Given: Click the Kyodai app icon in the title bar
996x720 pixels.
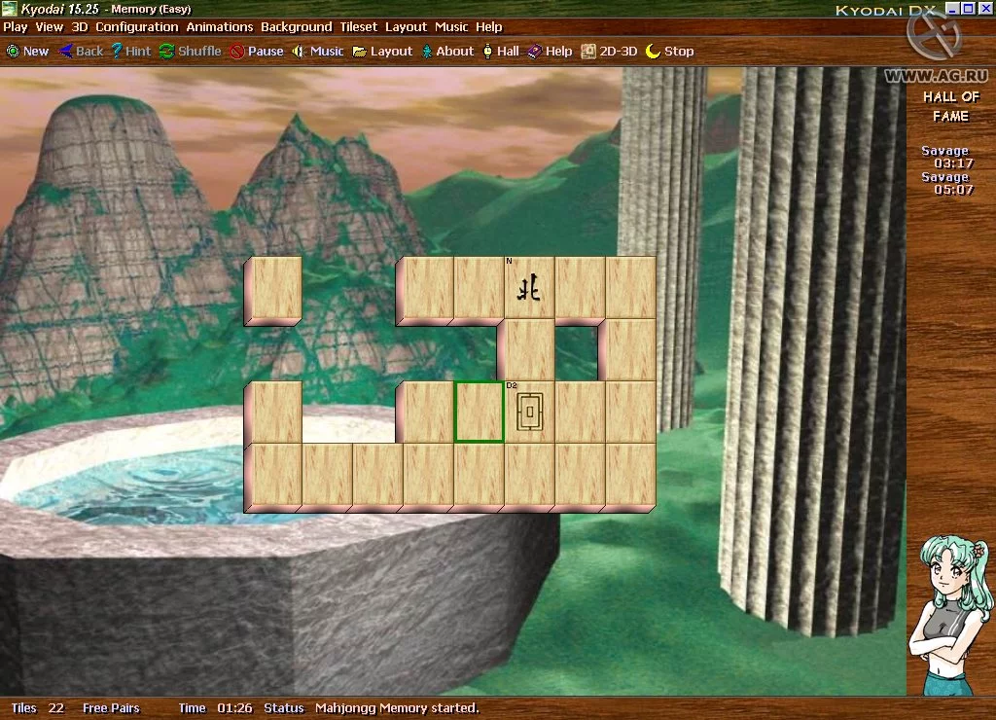Looking at the screenshot, I should [x=9, y=8].
